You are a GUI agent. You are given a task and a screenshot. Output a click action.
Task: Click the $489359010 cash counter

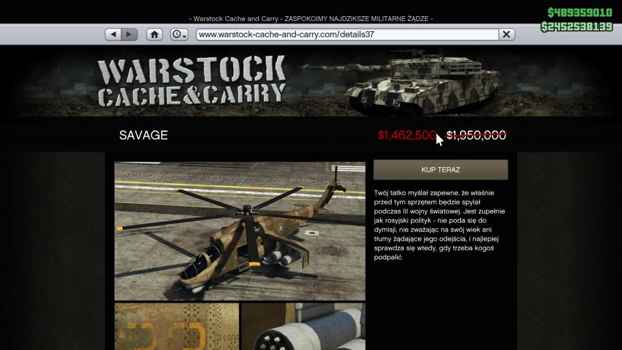580,12
